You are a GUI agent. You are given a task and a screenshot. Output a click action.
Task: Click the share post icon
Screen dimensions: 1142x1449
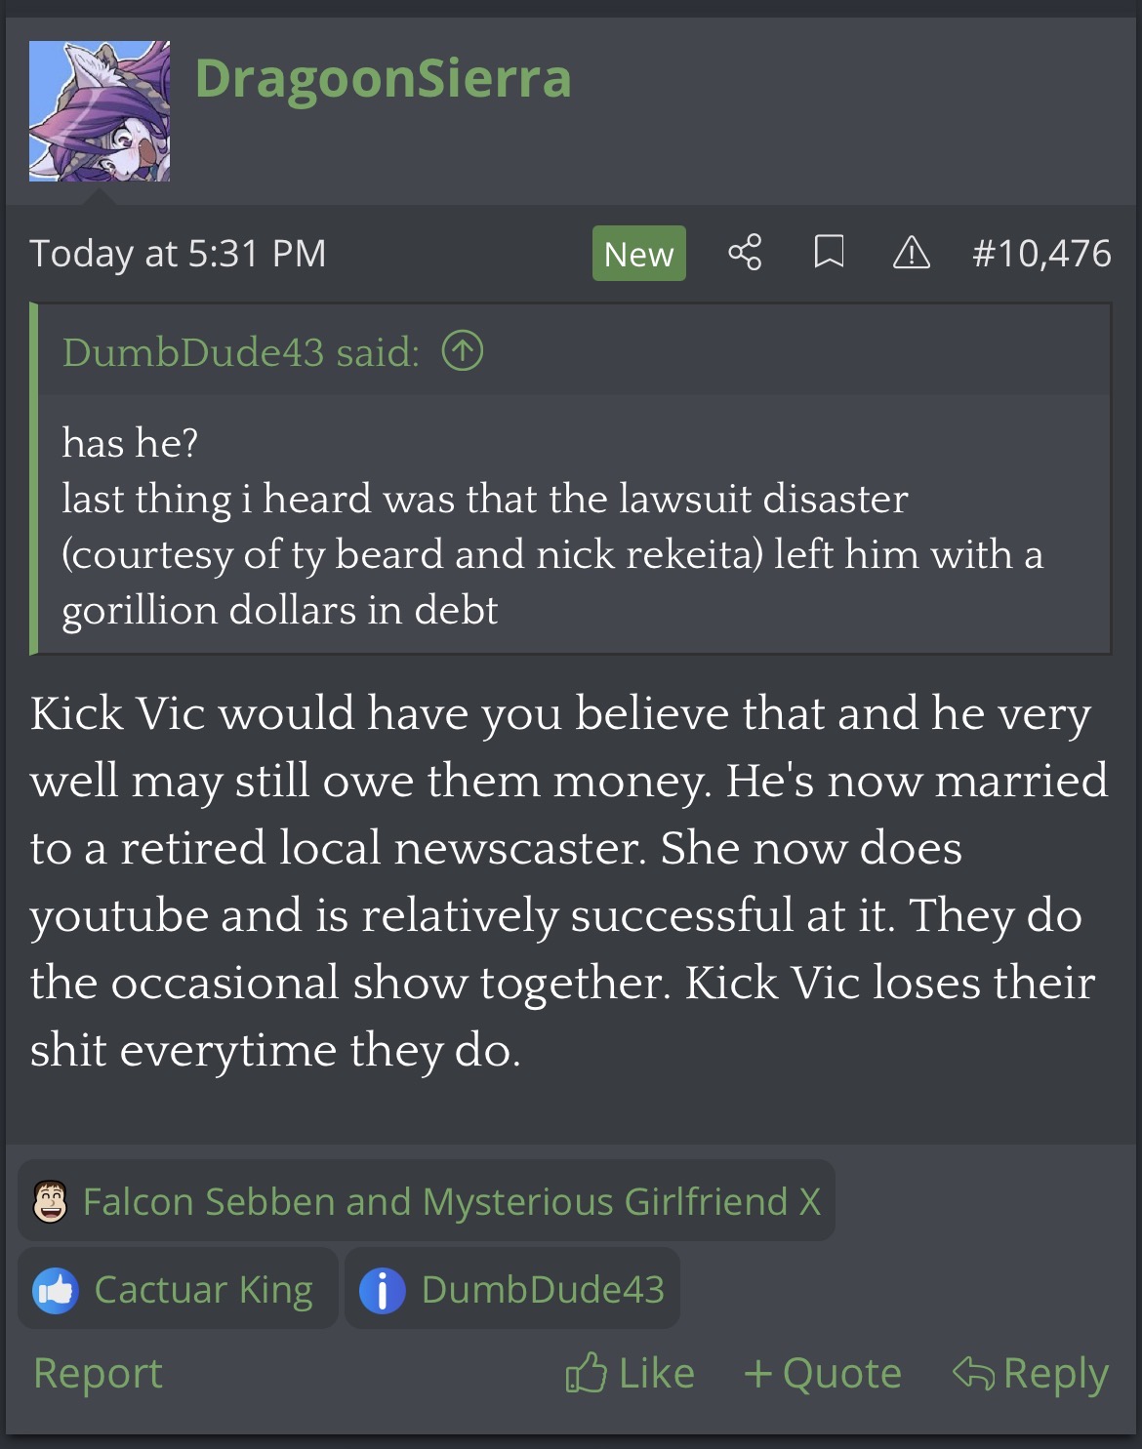tap(745, 253)
